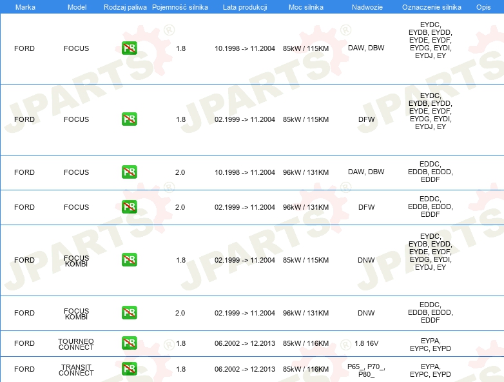This screenshot has height=382, width=504.
Task: Click FORD brand in Transit Connect row
Action: (24, 369)
